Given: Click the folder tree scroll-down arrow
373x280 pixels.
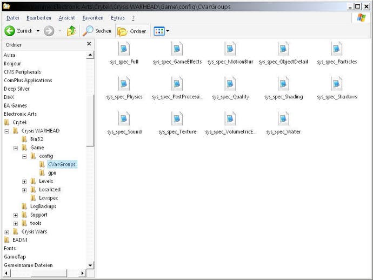Looking at the screenshot, I should pos(90,265).
